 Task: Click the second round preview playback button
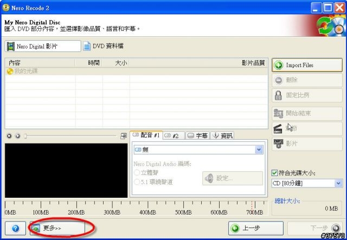pyautogui.click(x=17, y=136)
